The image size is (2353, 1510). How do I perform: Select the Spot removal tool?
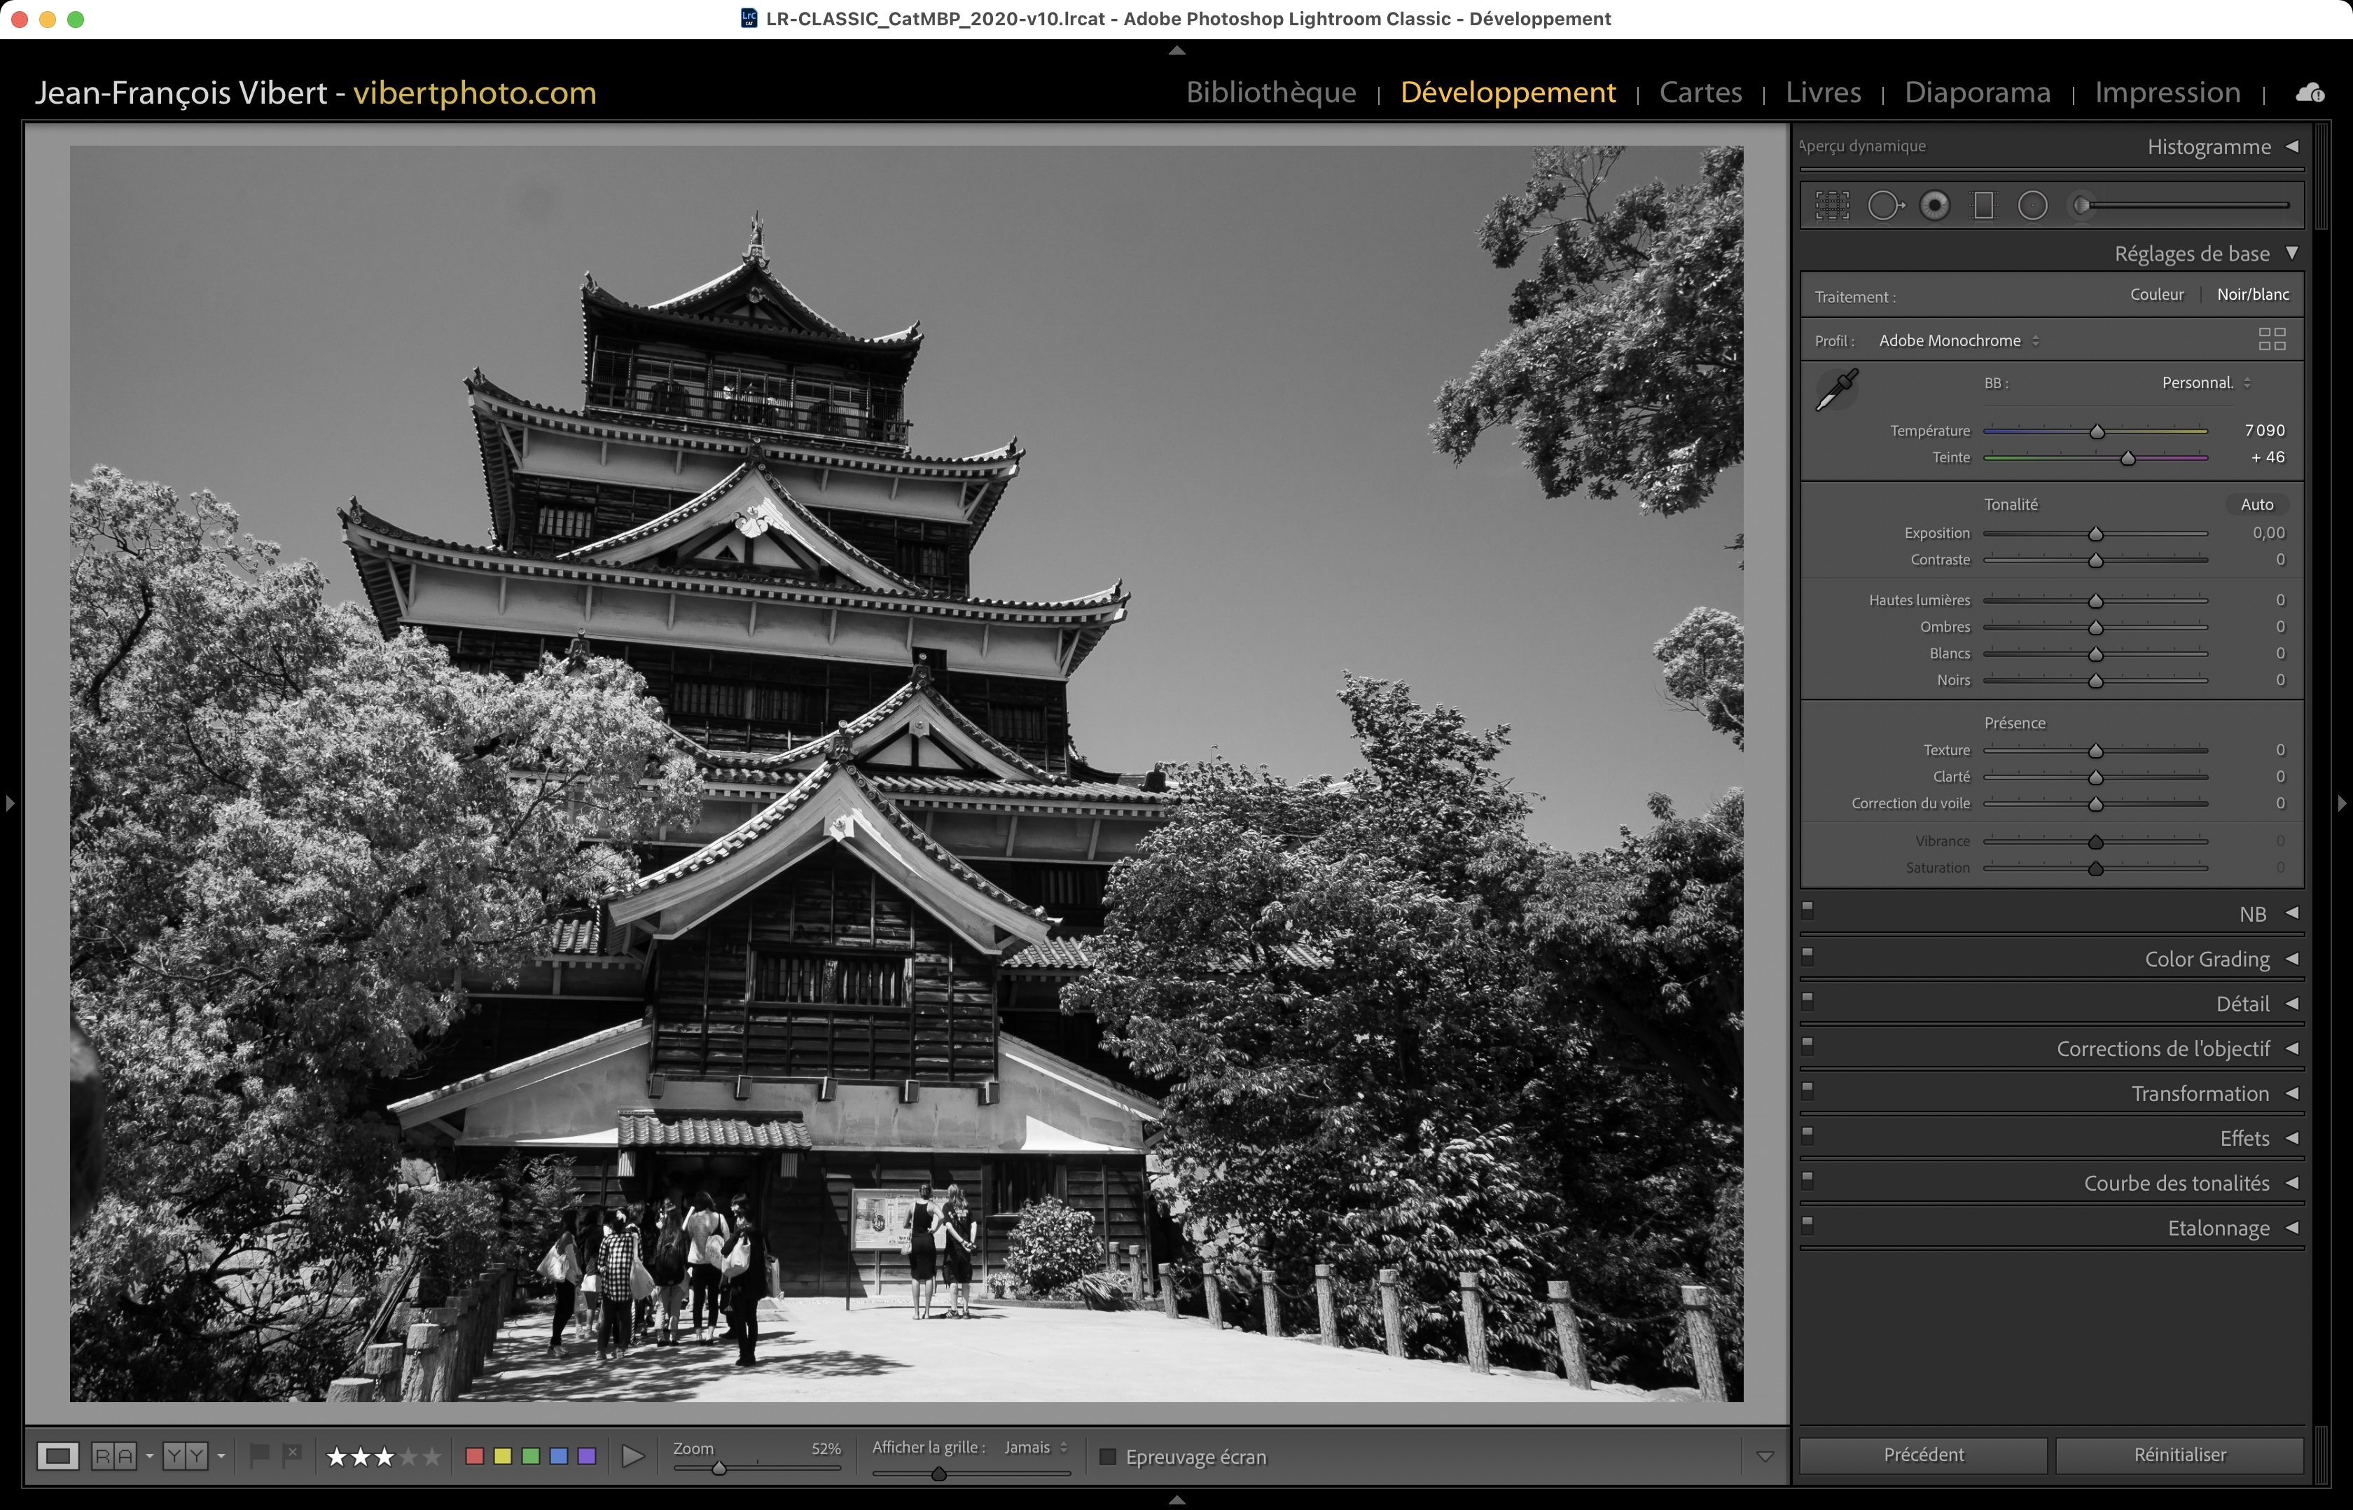[x=1885, y=206]
